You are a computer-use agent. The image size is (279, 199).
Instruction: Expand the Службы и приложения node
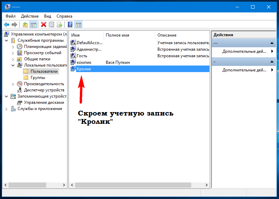(x=7, y=109)
